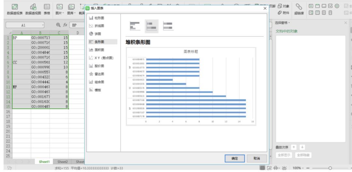The height and width of the screenshot is (172, 352).
Task: Click the zoom magnifier icon beside fx
Action: [x=58, y=25]
